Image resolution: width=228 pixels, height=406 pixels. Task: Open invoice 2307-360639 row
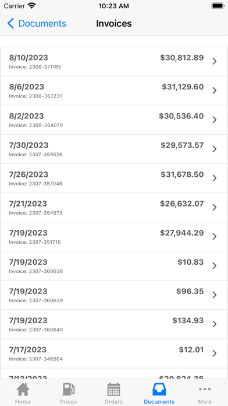(x=114, y=295)
